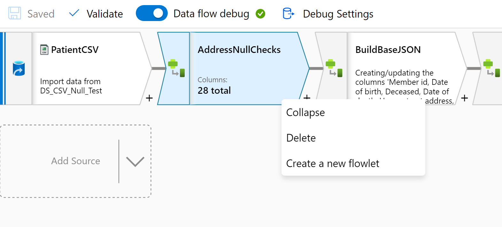Click the Validate checkmark icon
Viewport: 502px width, 227px height.
pos(74,13)
